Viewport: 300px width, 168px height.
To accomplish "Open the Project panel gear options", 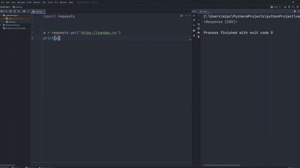I will 24,11.
